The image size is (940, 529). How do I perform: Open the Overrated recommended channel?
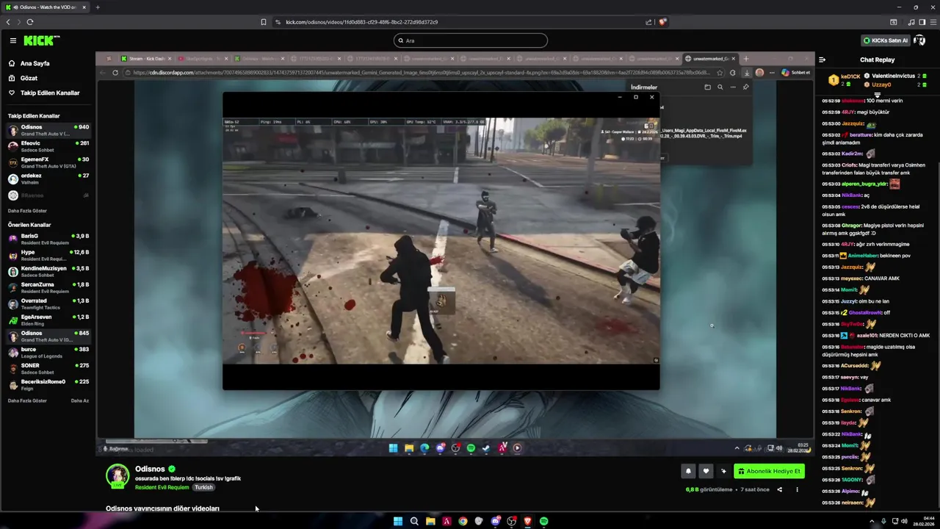(x=48, y=303)
